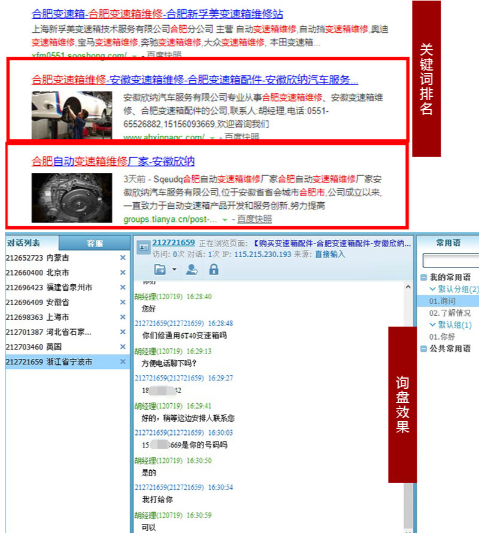This screenshot has width=479, height=533.
Task: Click the folder transfer icon in chat toolbar
Action: [x=160, y=270]
